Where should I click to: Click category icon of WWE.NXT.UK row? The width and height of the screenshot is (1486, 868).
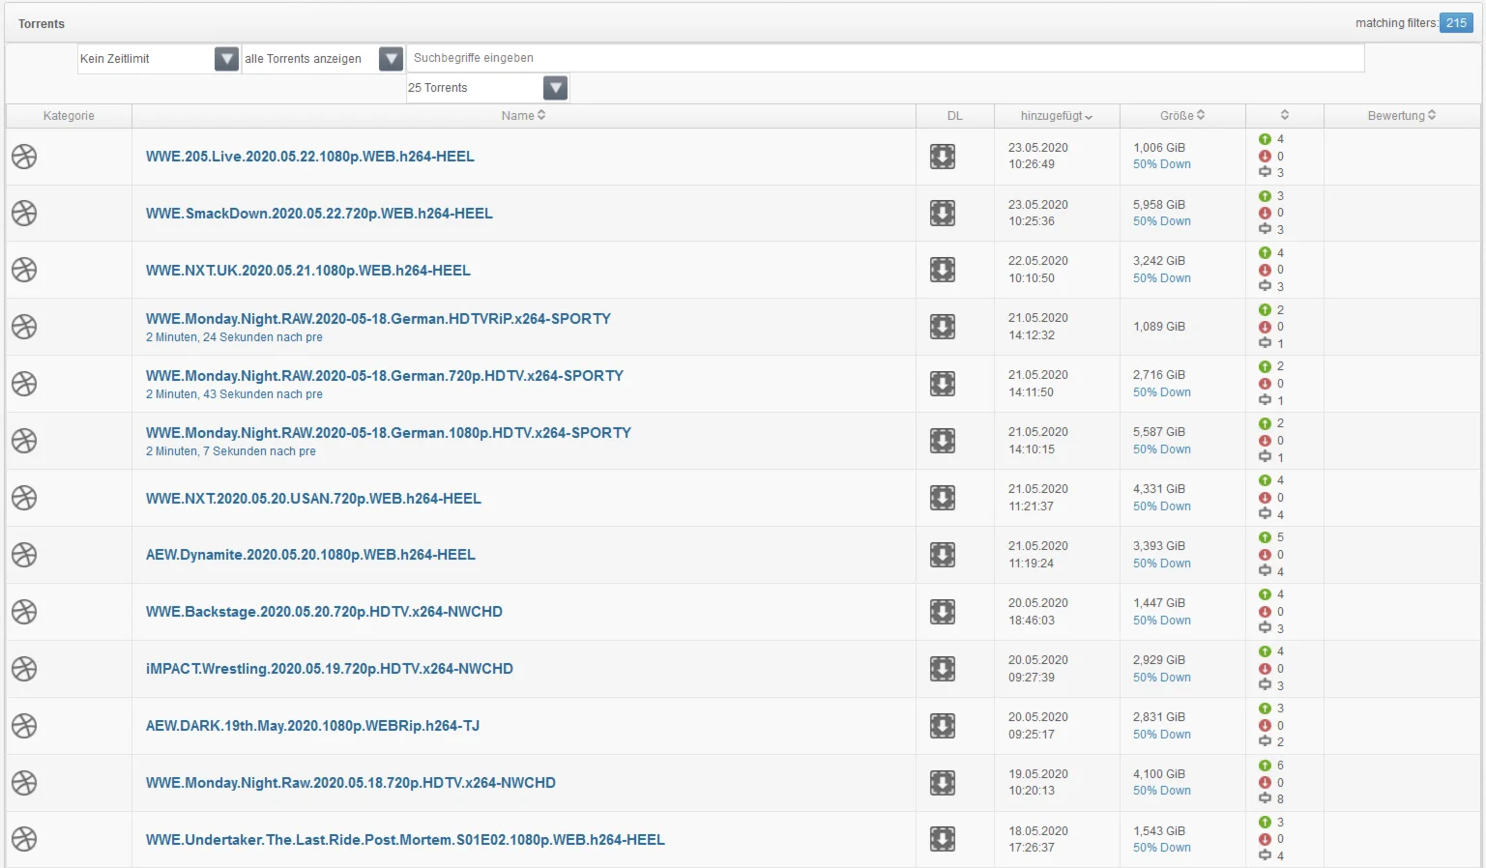pos(24,270)
